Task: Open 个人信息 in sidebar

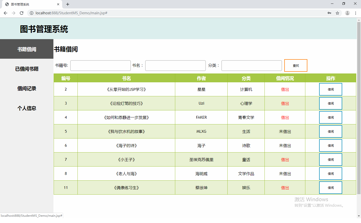Action: tap(27, 108)
